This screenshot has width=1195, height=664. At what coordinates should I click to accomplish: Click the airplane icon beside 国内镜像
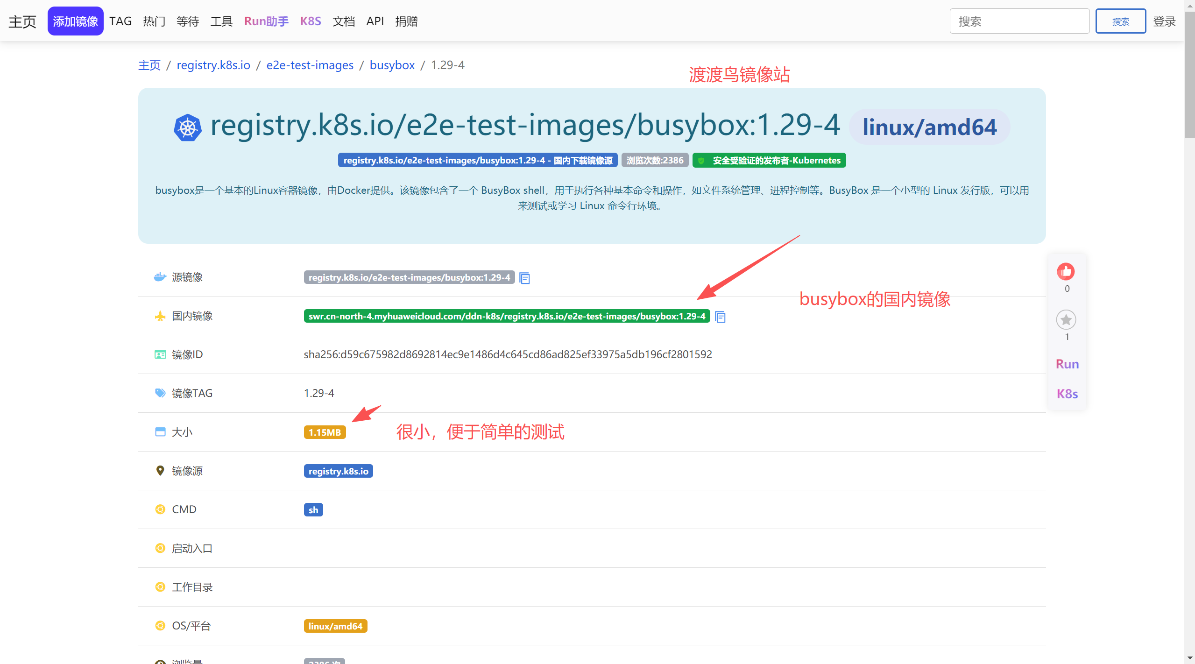pyautogui.click(x=160, y=316)
